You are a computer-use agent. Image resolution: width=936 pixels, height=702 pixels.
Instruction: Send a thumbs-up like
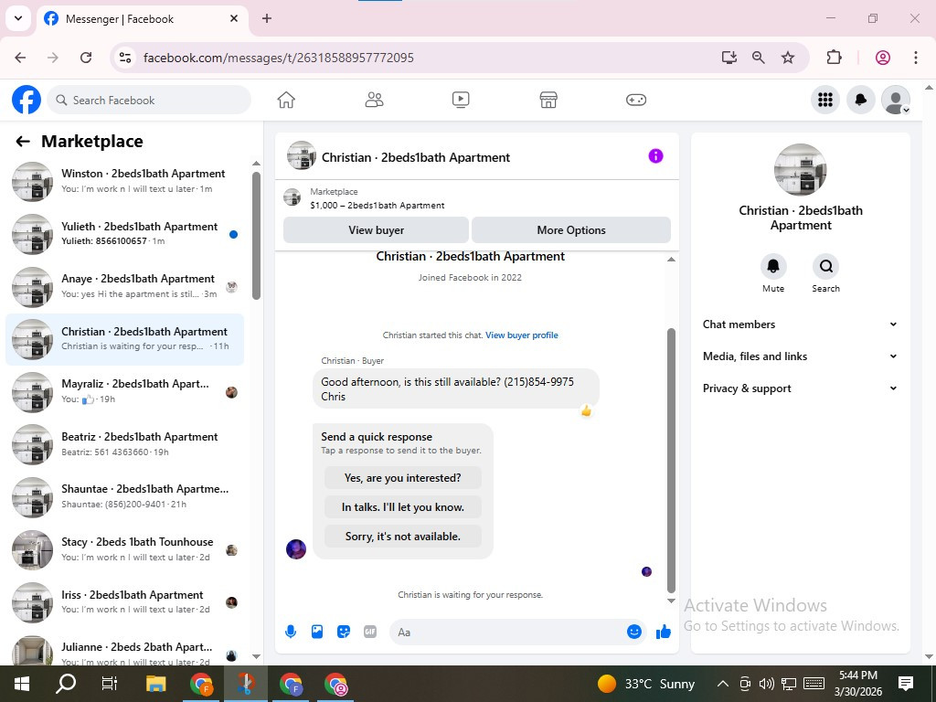click(x=664, y=632)
